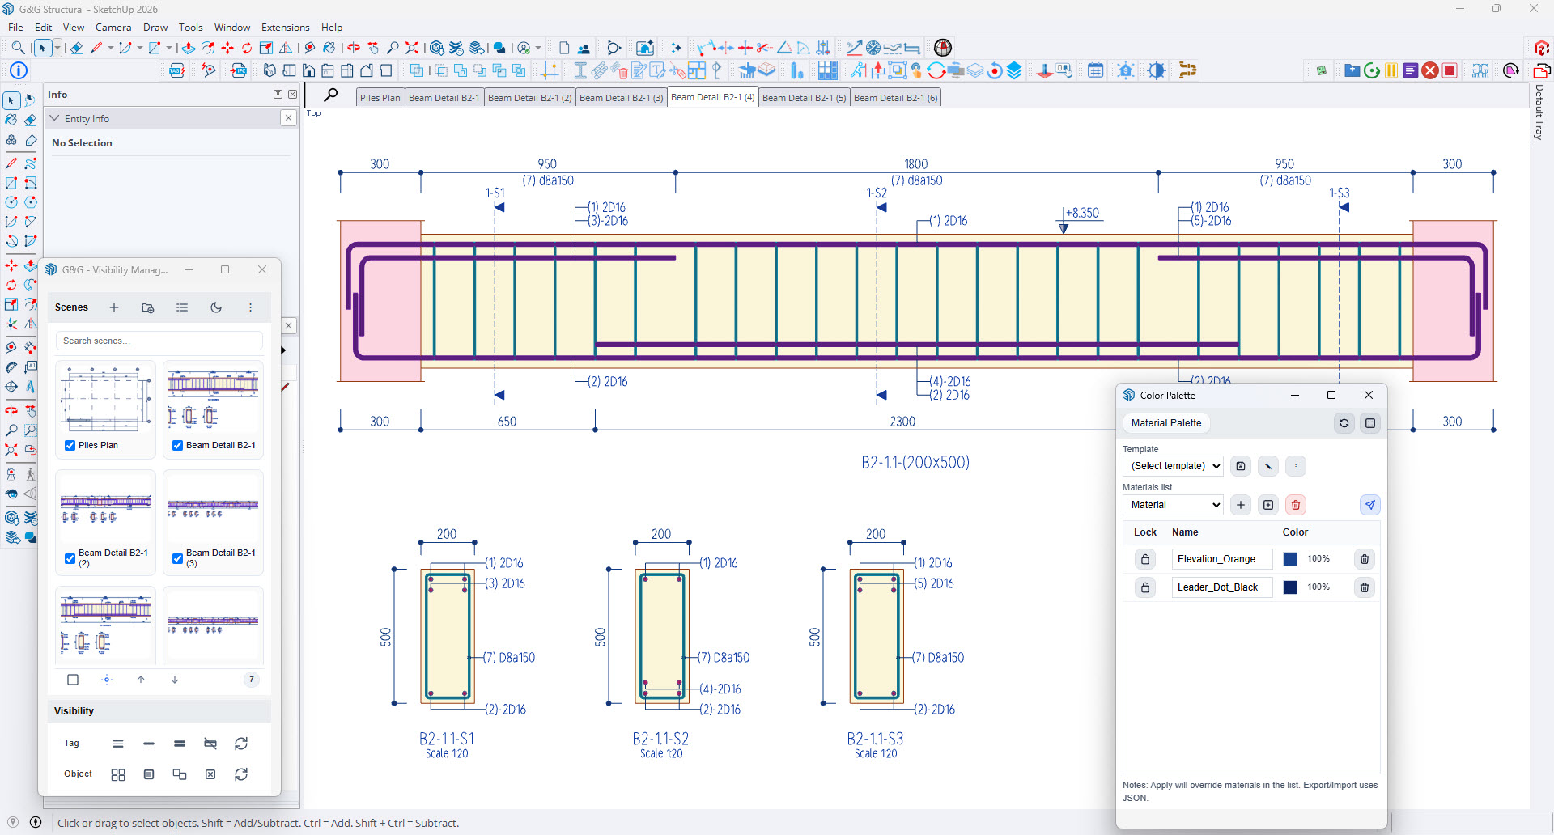This screenshot has height=835, width=1554.
Task: Click the magnifier search icon beside scene tabs
Action: pyautogui.click(x=330, y=95)
